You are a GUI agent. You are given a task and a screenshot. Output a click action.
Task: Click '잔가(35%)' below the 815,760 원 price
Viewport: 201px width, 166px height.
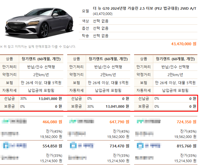coord(188,156)
